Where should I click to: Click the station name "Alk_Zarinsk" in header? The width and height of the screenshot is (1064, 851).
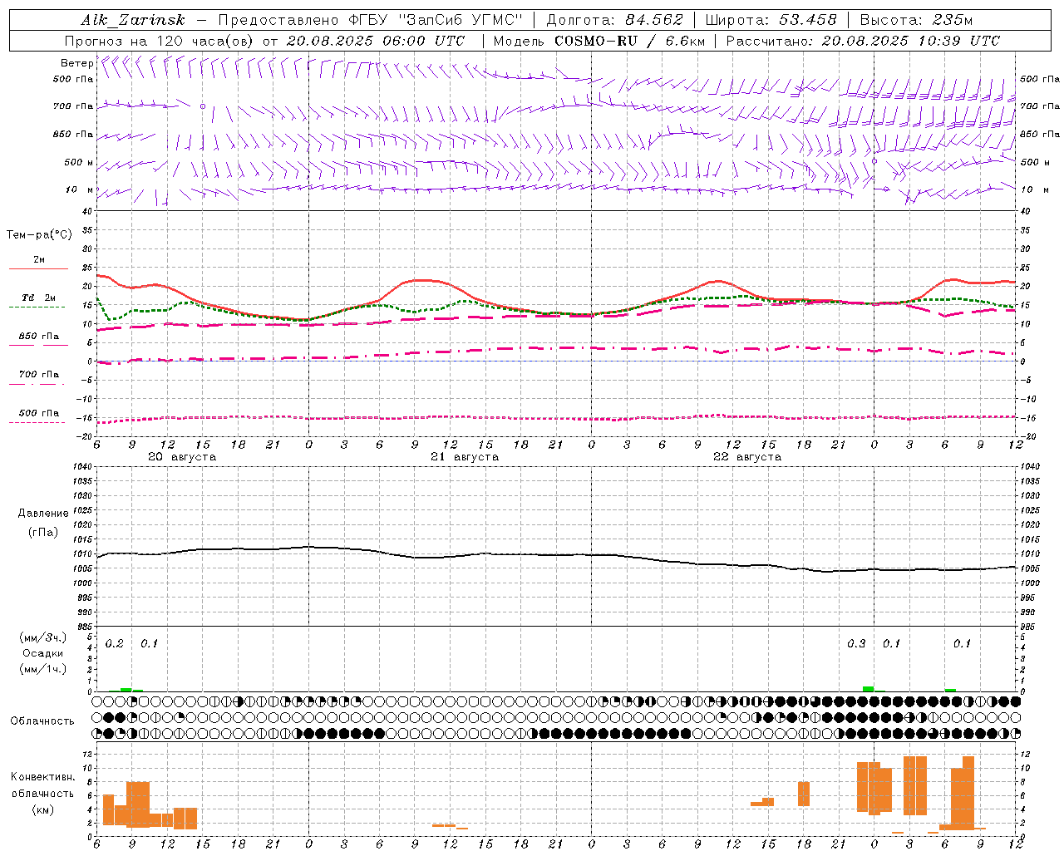tap(132, 20)
